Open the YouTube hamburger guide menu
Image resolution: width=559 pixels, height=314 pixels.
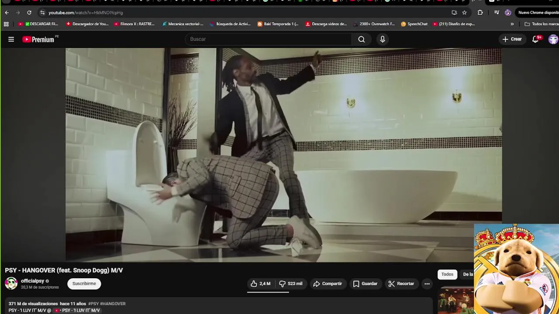point(11,39)
